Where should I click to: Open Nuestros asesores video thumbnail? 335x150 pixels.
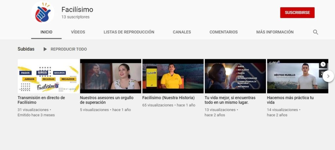[111, 76]
